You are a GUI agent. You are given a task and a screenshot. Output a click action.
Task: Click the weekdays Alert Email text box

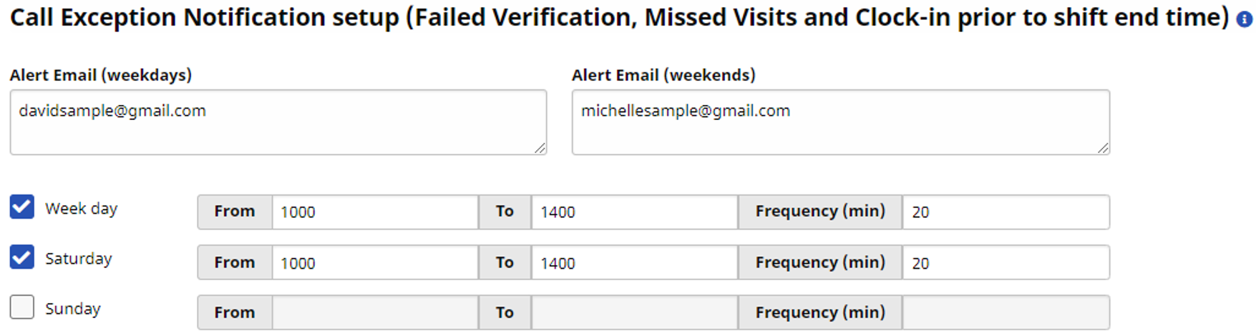[278, 122]
